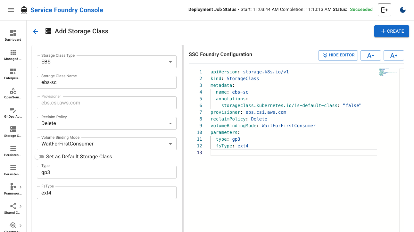Click the Service Foundry Console logo icon
The width and height of the screenshot is (414, 232).
[23, 10]
